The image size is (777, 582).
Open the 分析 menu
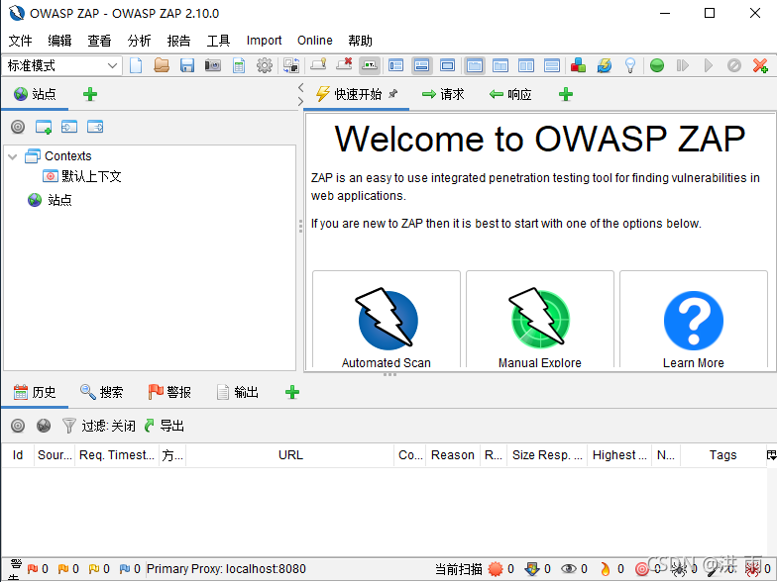pos(139,41)
